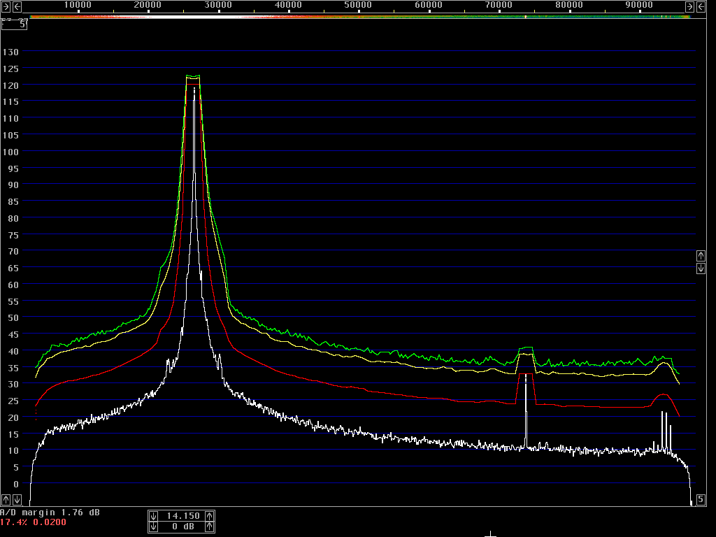The image size is (716, 537).
Task: Decrease the 0 dB gain with down arrow
Action: [153, 527]
